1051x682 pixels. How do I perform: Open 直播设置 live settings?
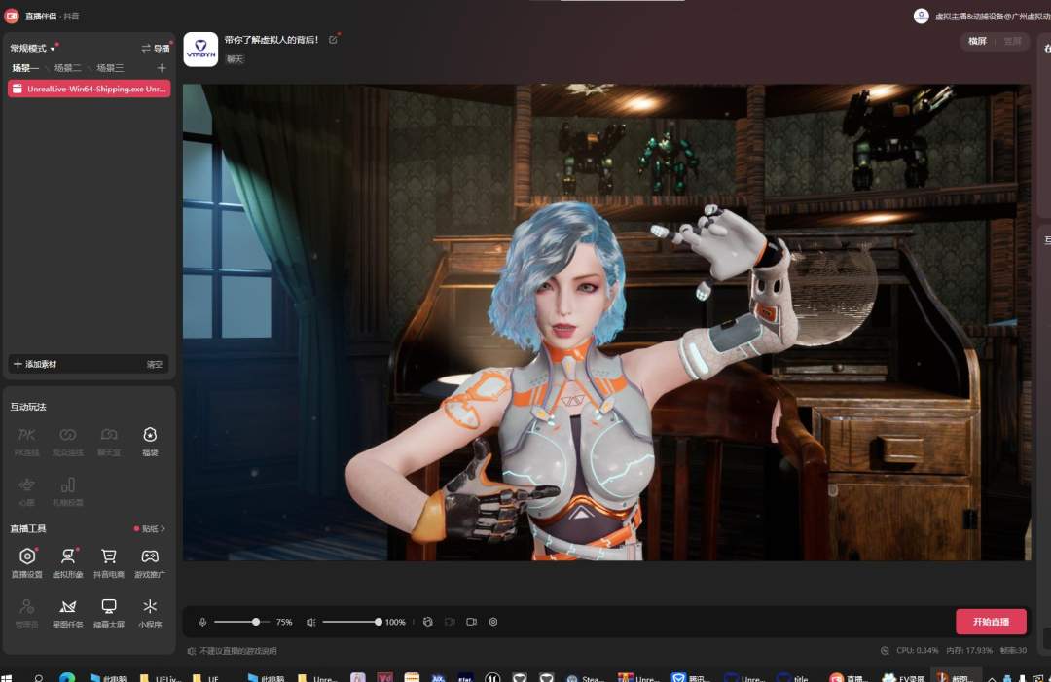click(x=27, y=562)
